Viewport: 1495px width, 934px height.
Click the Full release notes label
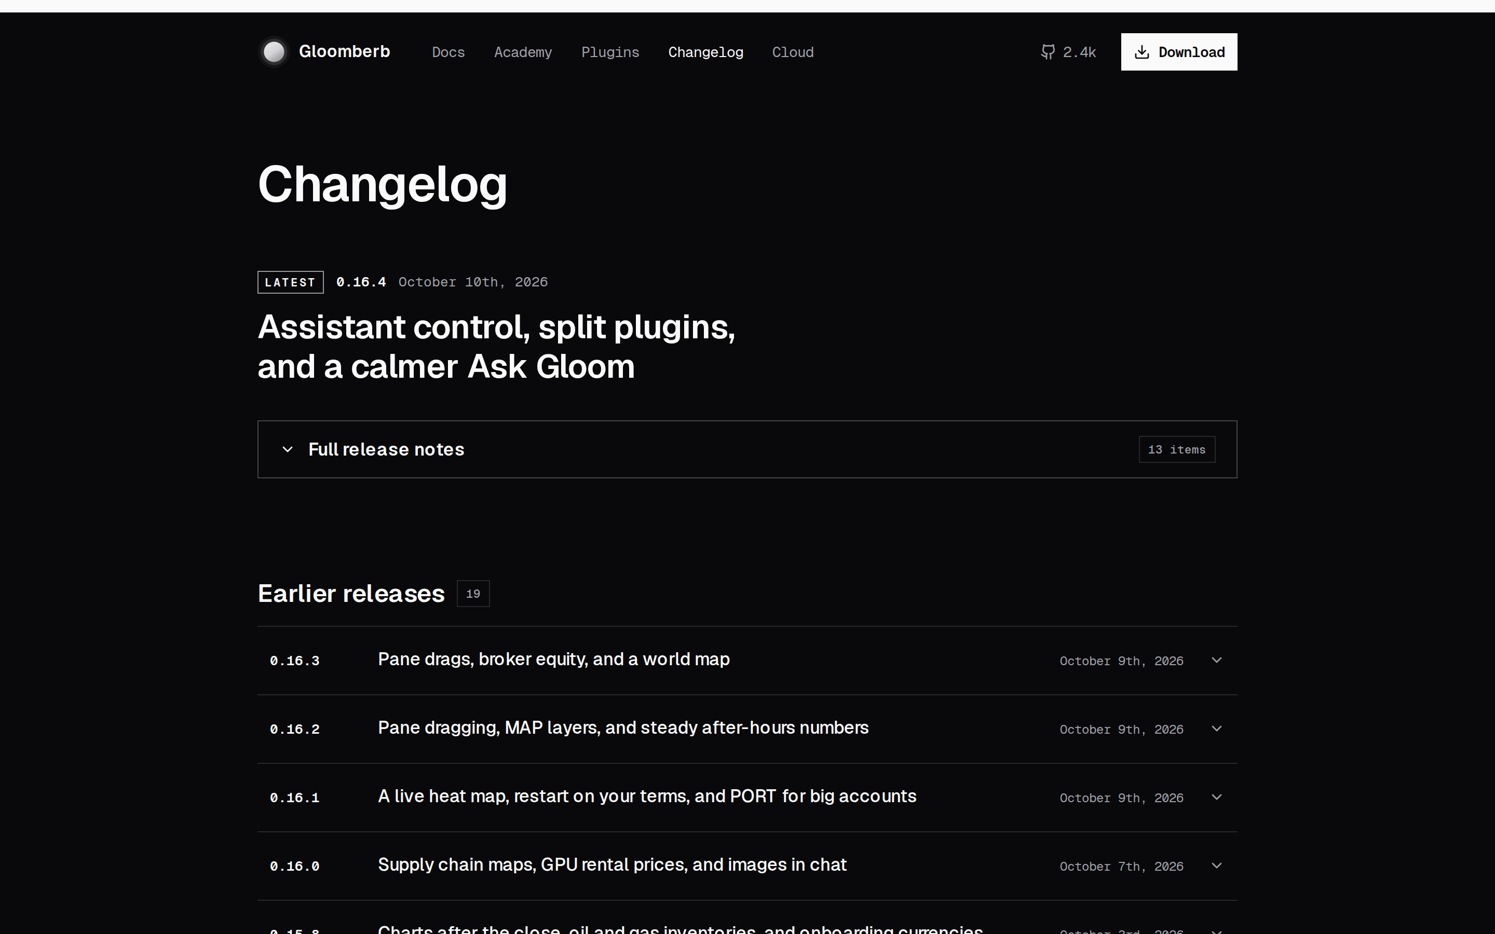pos(386,449)
